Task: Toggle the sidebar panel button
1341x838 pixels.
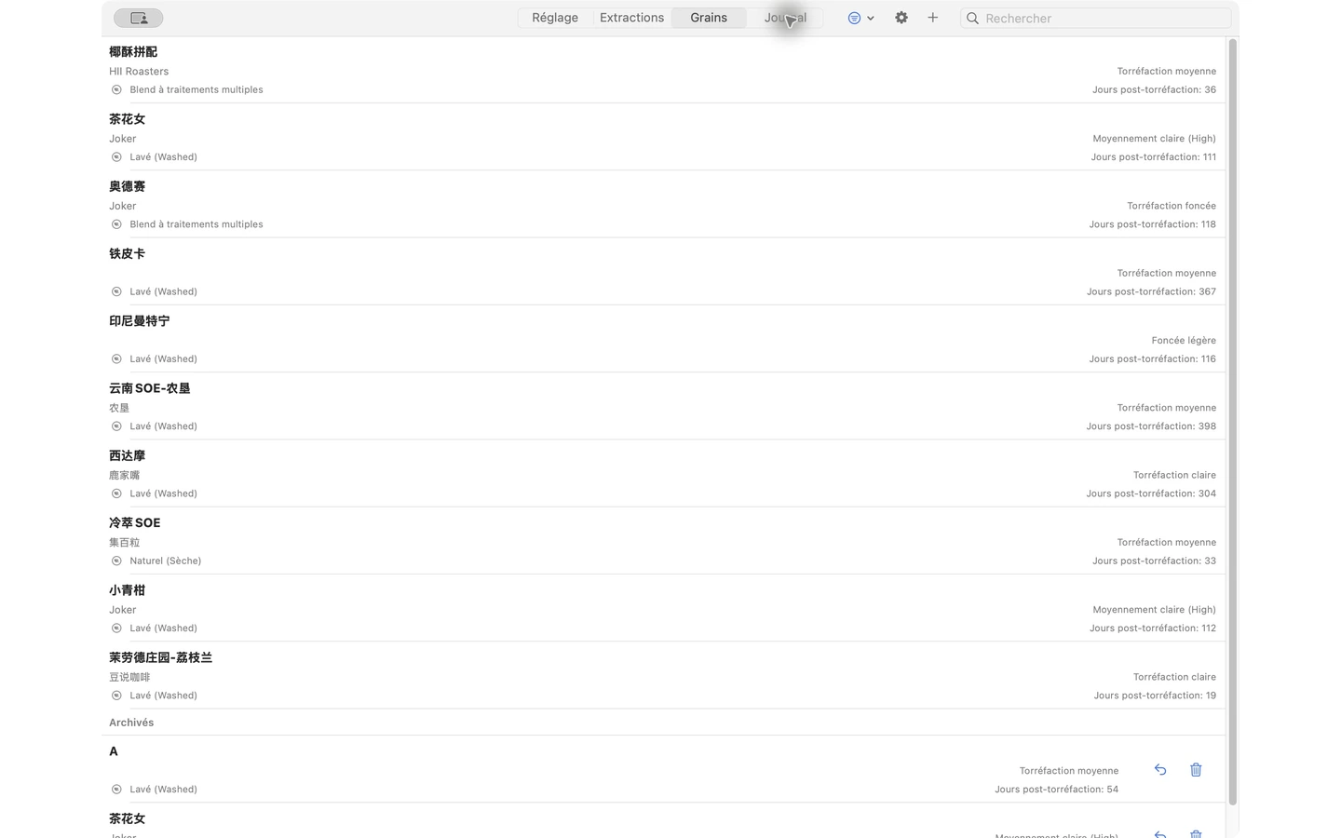Action: pos(139,18)
